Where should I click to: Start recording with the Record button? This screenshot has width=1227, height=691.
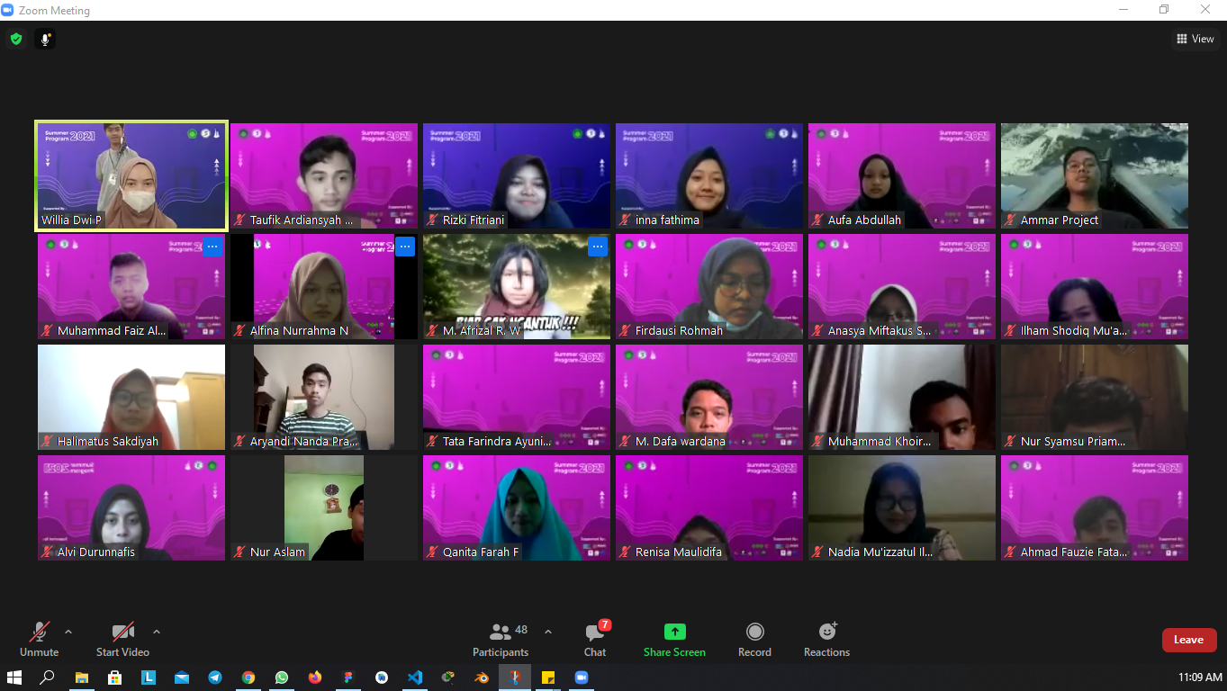[x=754, y=640]
